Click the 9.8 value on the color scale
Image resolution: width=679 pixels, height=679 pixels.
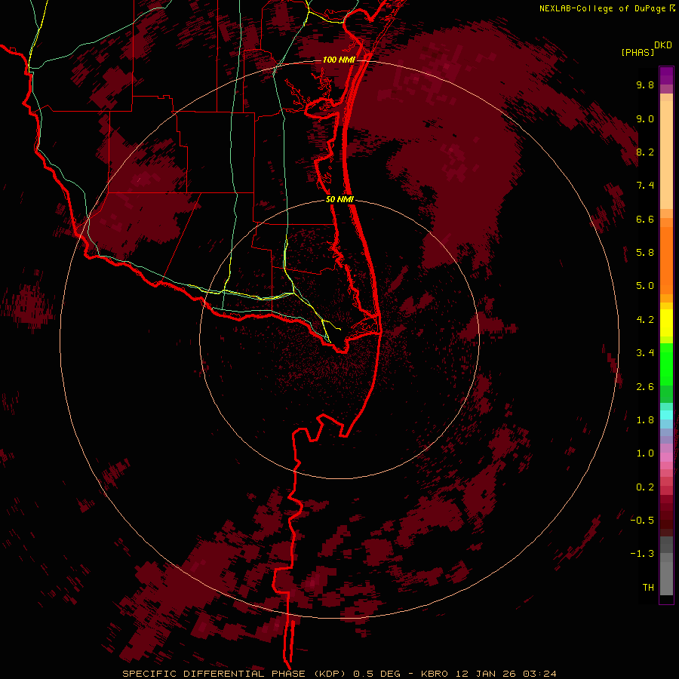(645, 84)
